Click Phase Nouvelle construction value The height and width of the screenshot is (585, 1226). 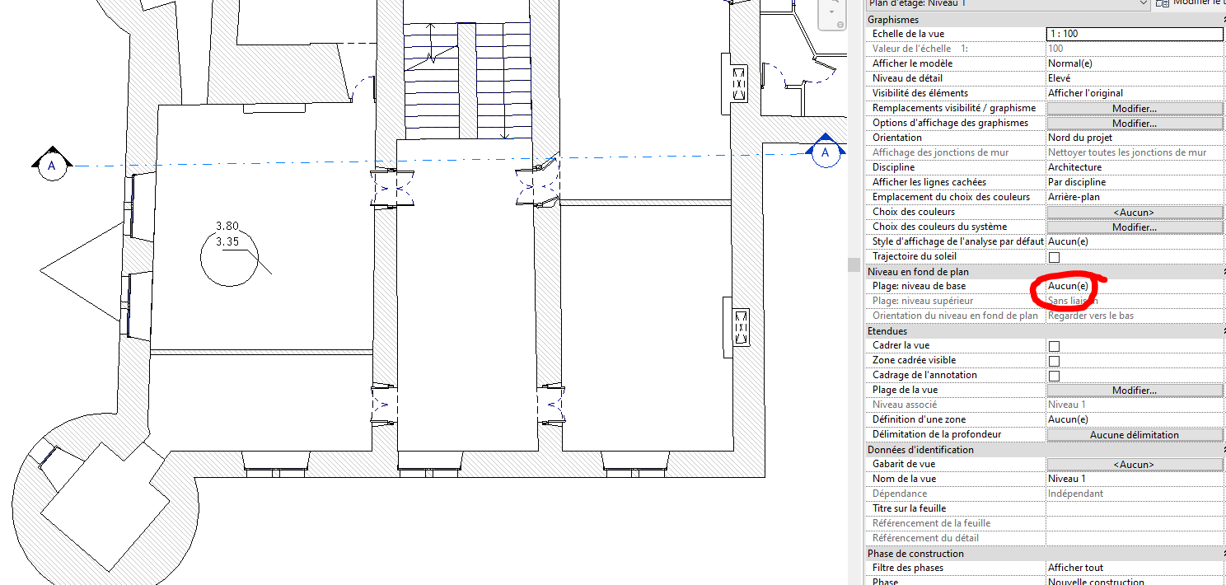pyautogui.click(x=1135, y=581)
